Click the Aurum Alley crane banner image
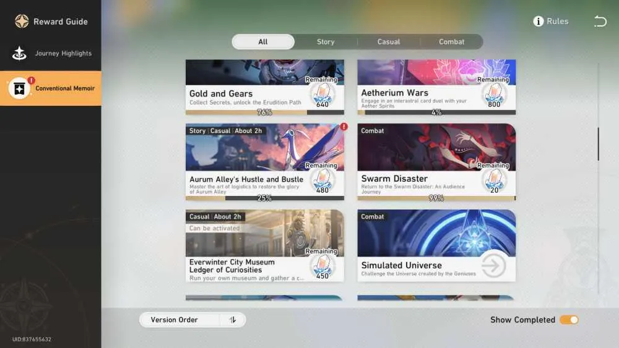The width and height of the screenshot is (619, 348). pyautogui.click(x=264, y=147)
